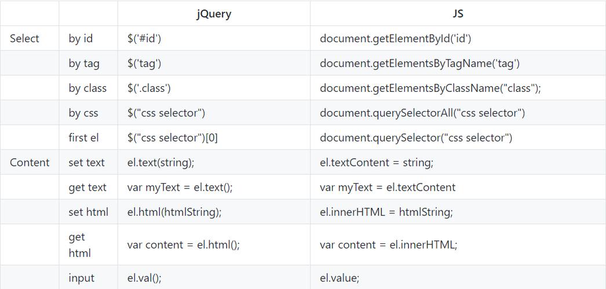Click the $("css selector") cell without [0]
The width and height of the screenshot is (606, 289).
pyautogui.click(x=214, y=113)
